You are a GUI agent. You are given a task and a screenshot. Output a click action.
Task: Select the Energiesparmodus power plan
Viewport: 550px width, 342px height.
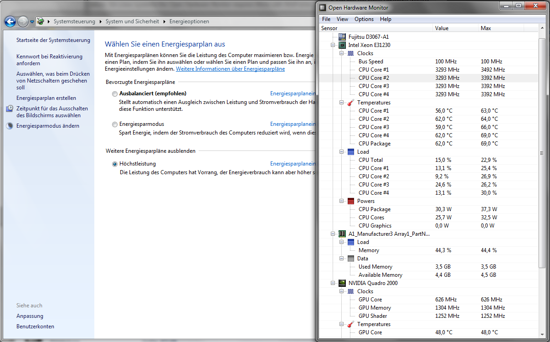click(x=115, y=124)
